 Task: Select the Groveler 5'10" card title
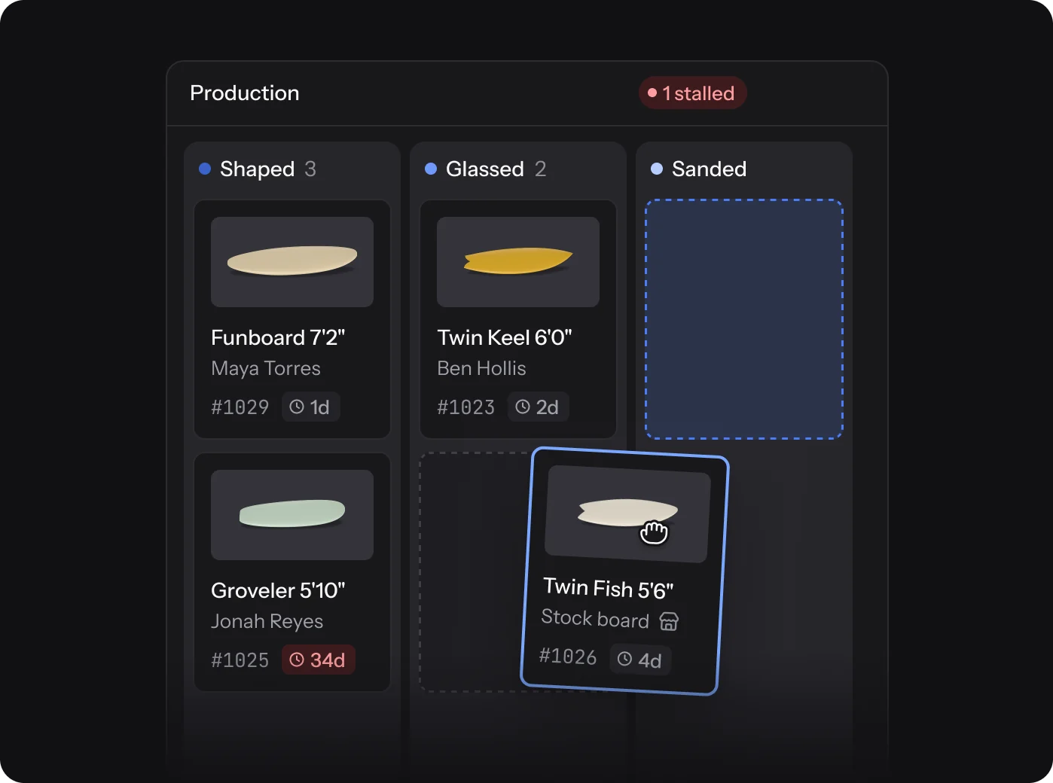tap(278, 590)
